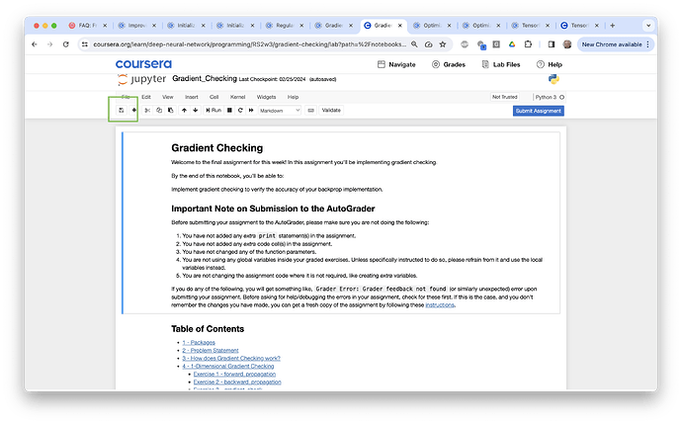Click Submit Assignment button
Screen dimensions: 682x424
538,111
